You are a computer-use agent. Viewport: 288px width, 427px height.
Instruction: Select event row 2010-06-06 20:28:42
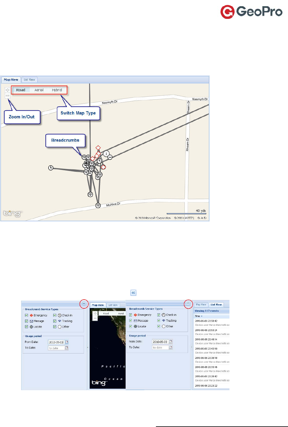click(212, 378)
